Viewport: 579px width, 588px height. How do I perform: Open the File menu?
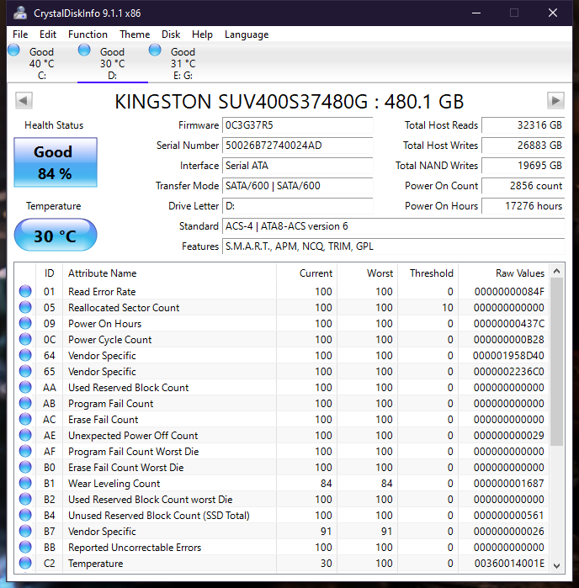pos(20,34)
